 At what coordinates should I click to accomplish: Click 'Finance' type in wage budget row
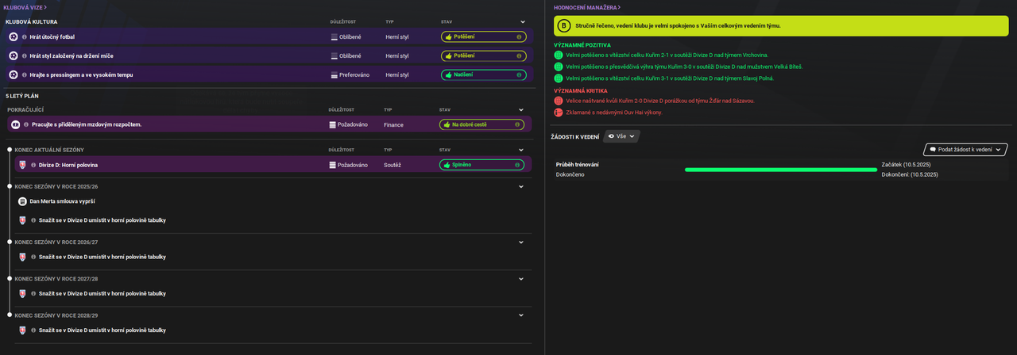click(393, 124)
